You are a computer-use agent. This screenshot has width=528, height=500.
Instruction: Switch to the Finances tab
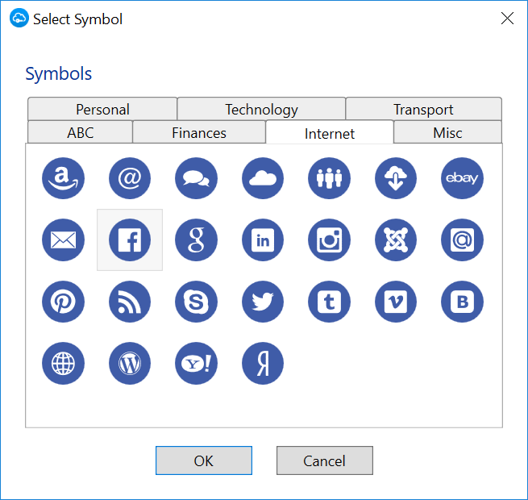199,133
